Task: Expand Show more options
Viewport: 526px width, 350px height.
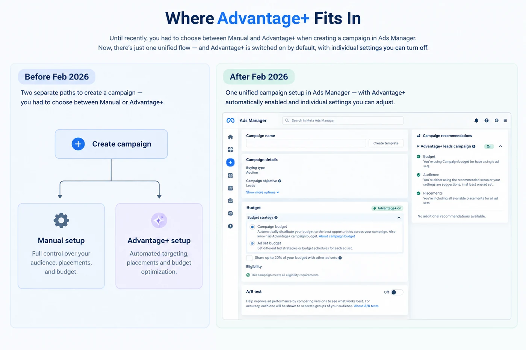Action: (x=263, y=192)
